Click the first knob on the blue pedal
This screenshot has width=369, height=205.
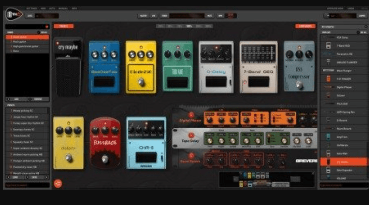[95, 55]
